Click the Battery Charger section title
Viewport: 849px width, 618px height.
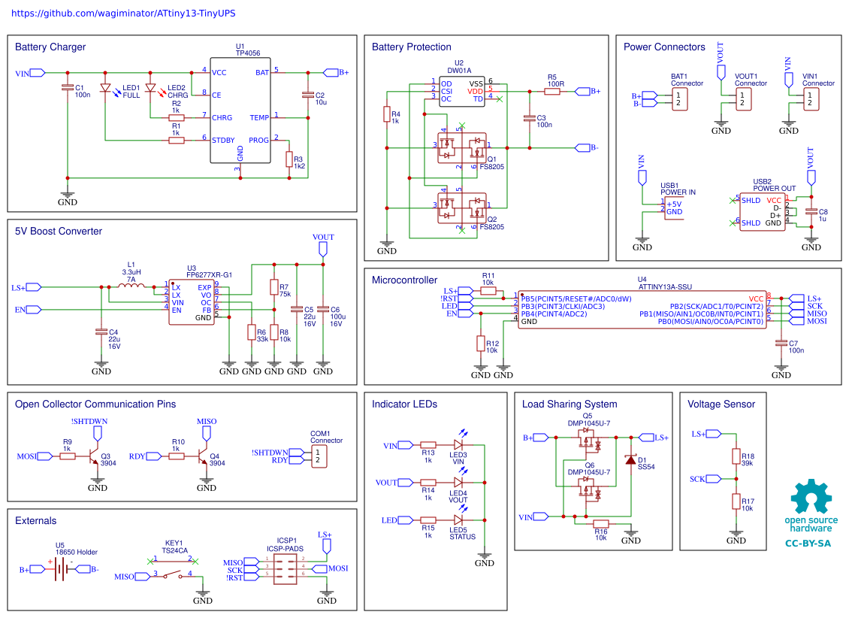(50, 47)
